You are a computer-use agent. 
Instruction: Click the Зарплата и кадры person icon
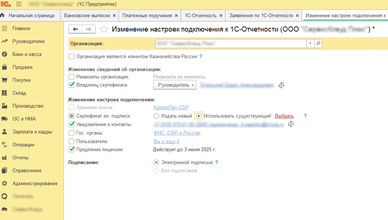tap(4, 132)
